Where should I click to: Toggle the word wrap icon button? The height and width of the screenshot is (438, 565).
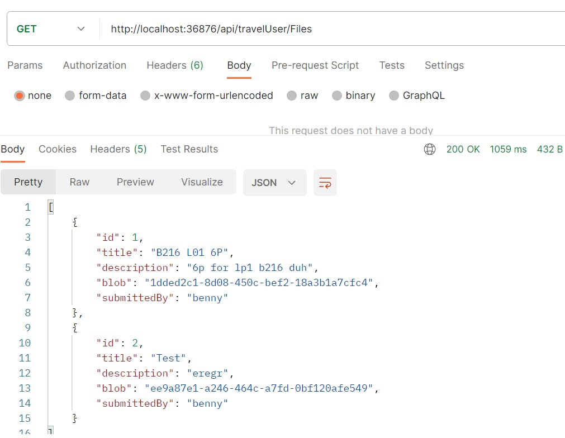point(325,183)
